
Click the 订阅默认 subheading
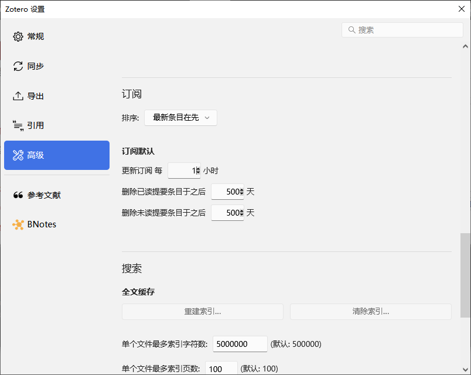(138, 151)
